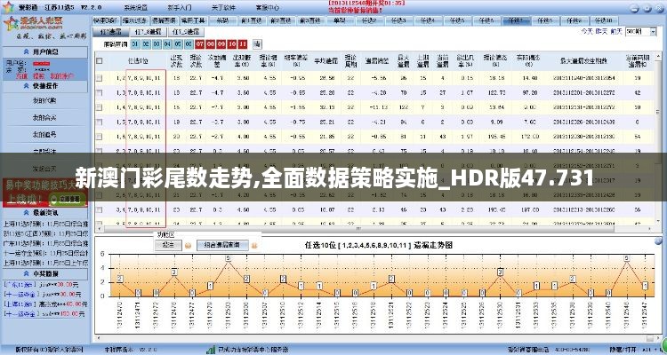Open 我的代购 in quick operations
Image resolution: width=667 pixels, height=355 pixels.
point(44,100)
